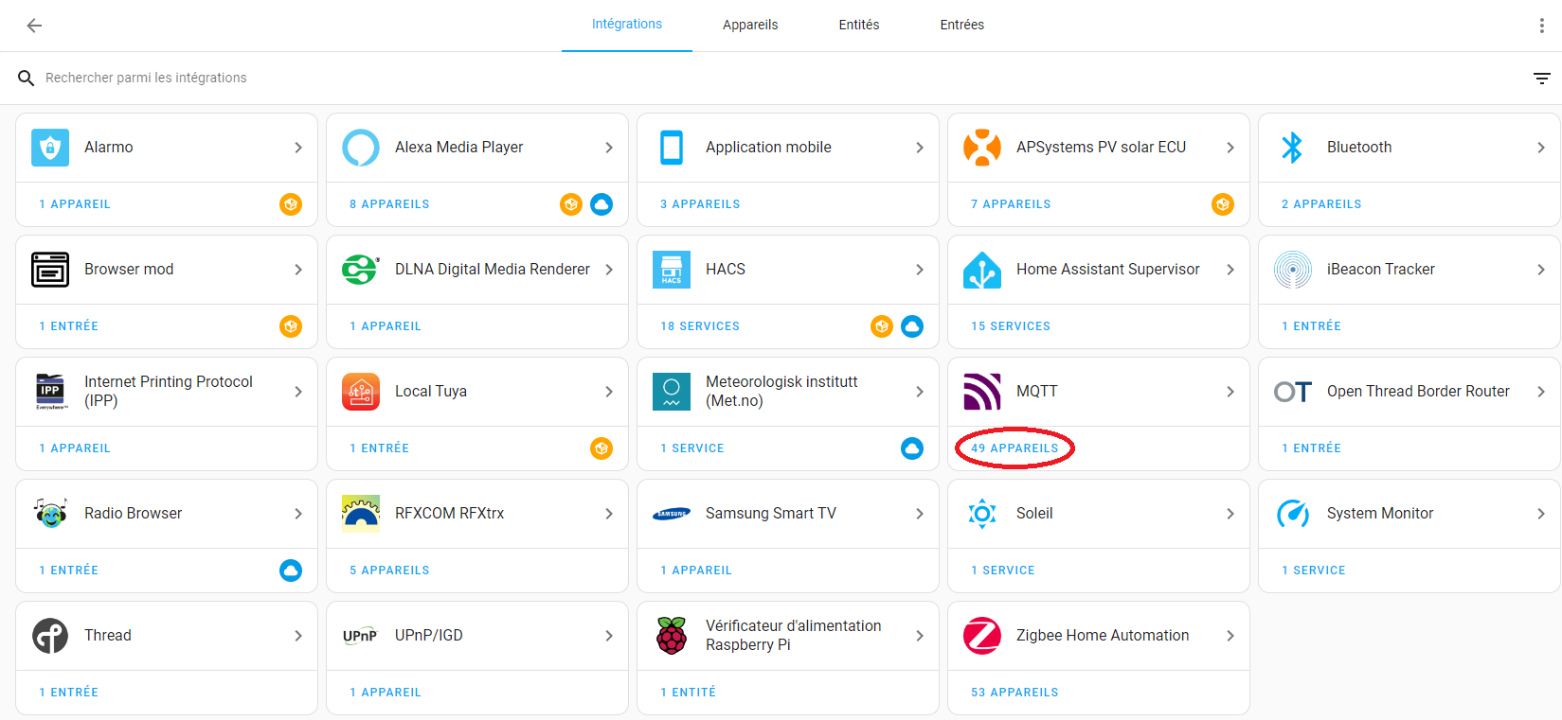Image resolution: width=1562 pixels, height=720 pixels.
Task: Click the iBeacon Tracker icon
Action: tap(1293, 270)
